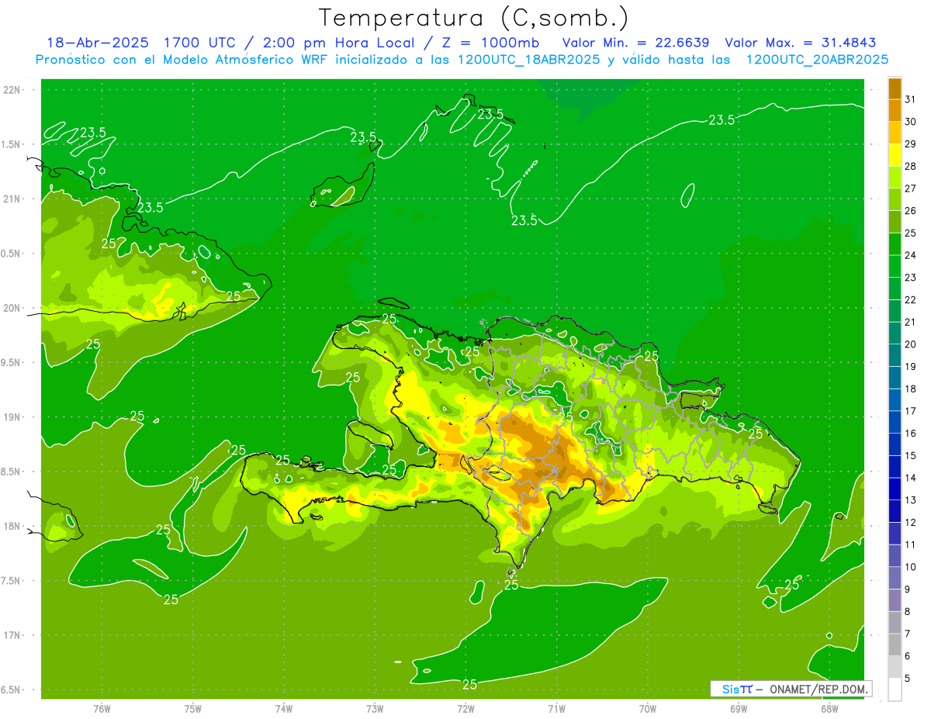Click the "Valor Min. = 22.6639" reading
Screen dimensions: 931x719
click(x=635, y=43)
